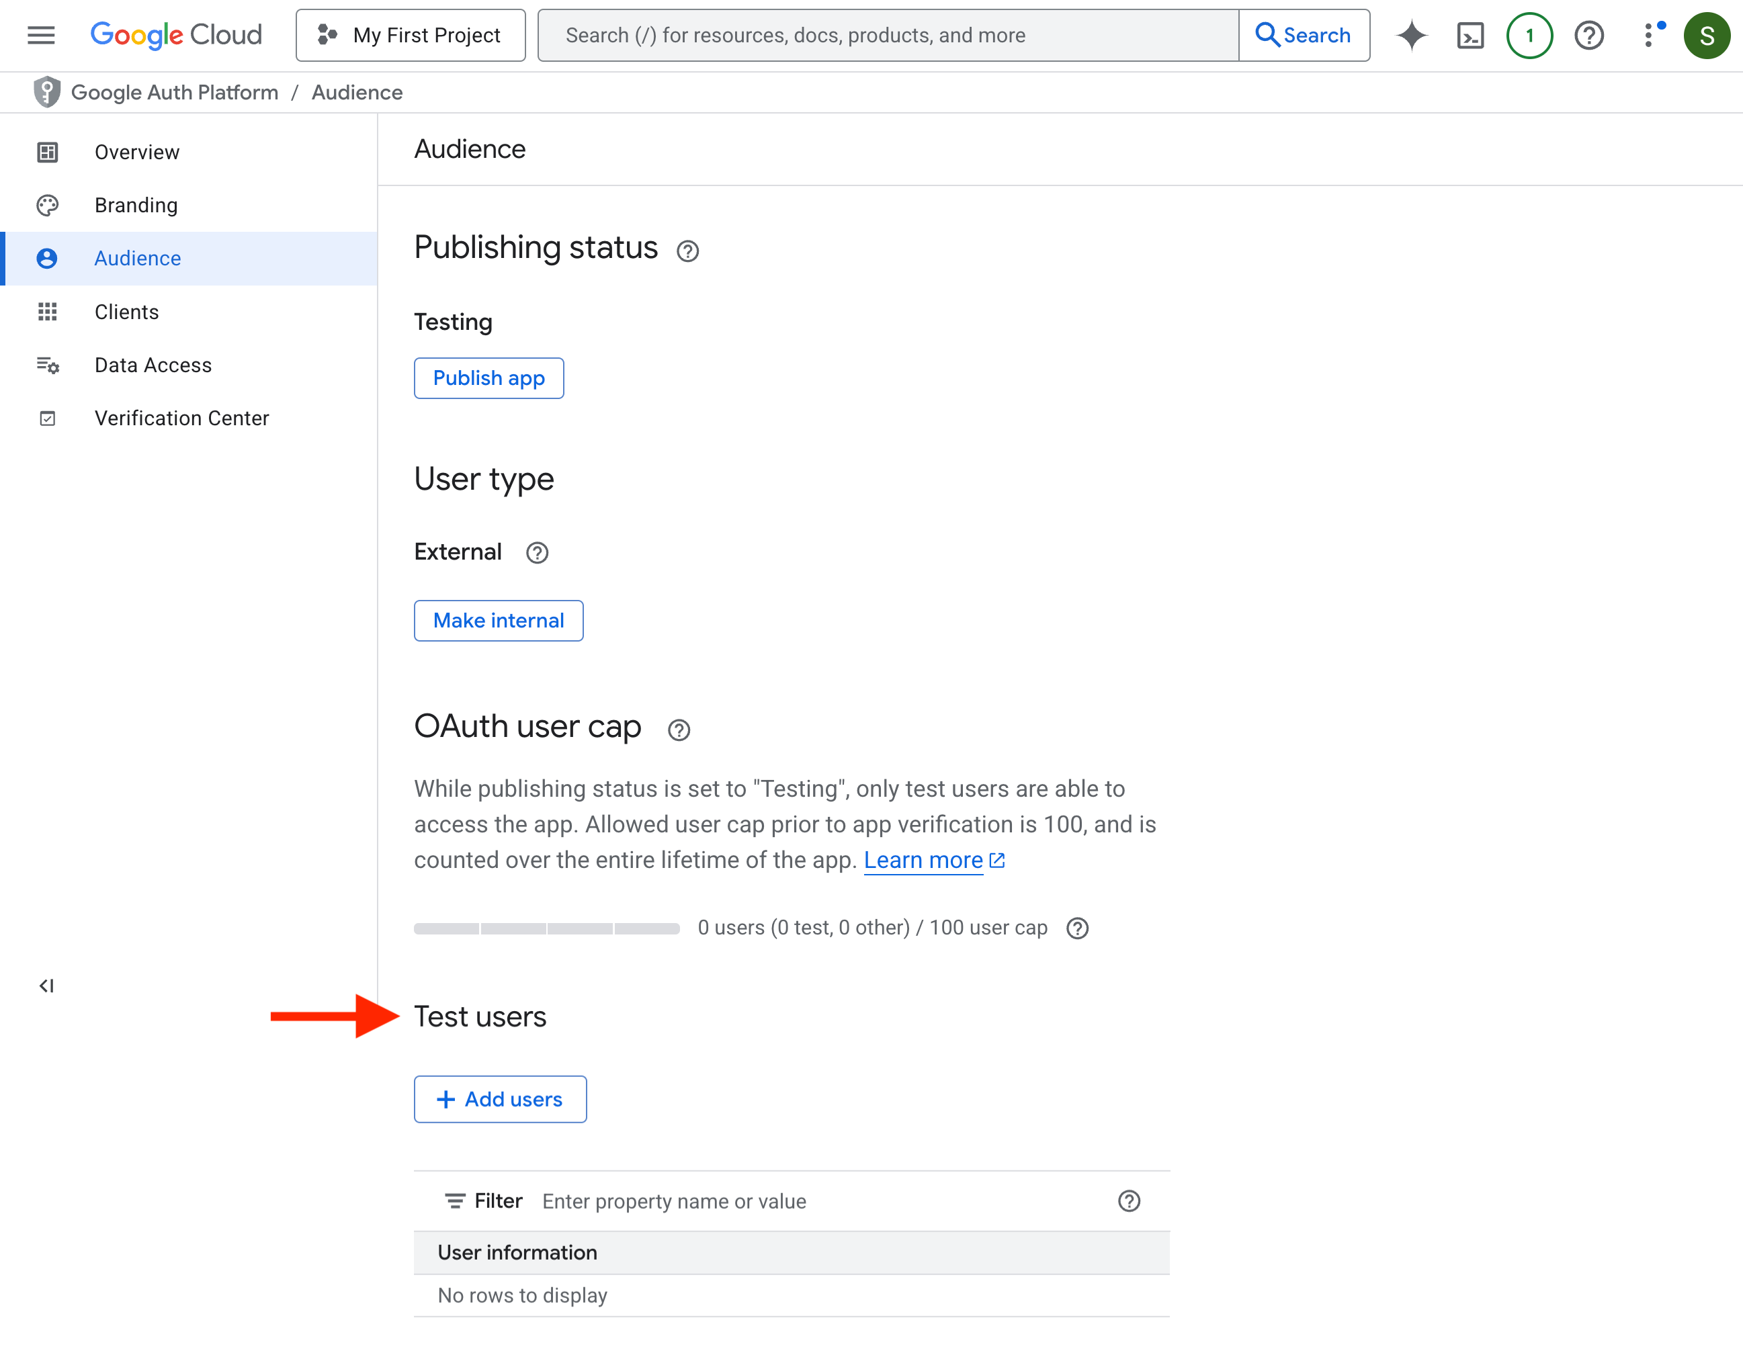Click help icon next to Publishing status

coord(687,251)
